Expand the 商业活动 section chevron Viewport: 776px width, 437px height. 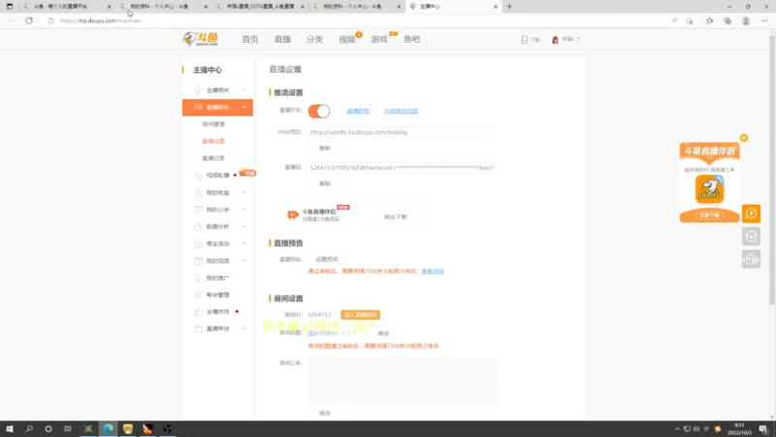[x=244, y=244]
